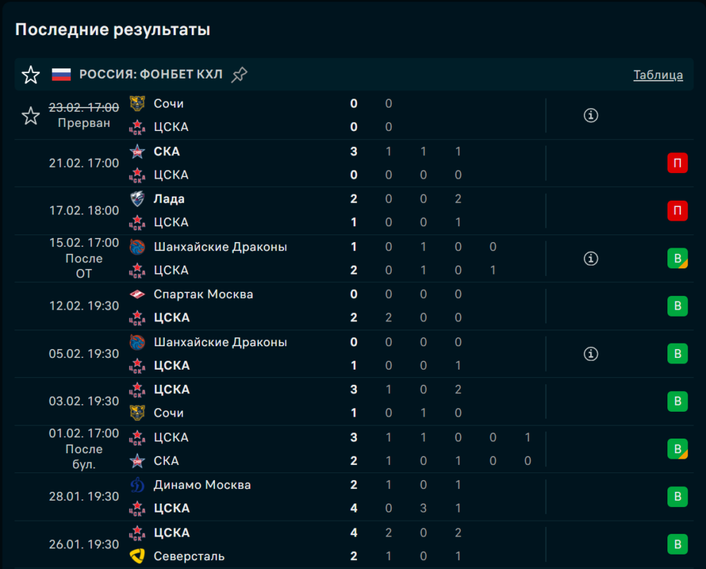Pin the Россия: Фонбет КХЛ league

point(239,74)
